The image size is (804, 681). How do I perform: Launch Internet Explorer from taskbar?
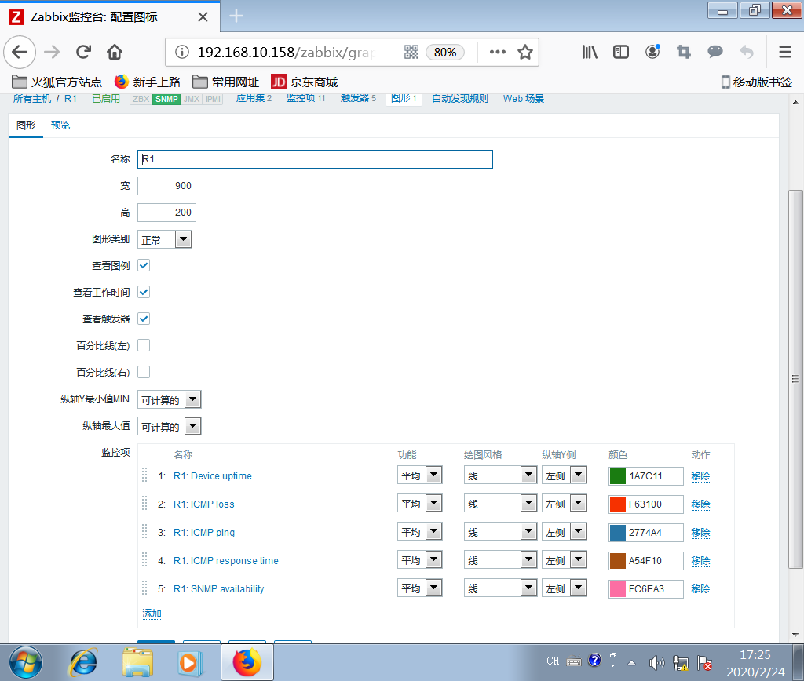(x=82, y=662)
